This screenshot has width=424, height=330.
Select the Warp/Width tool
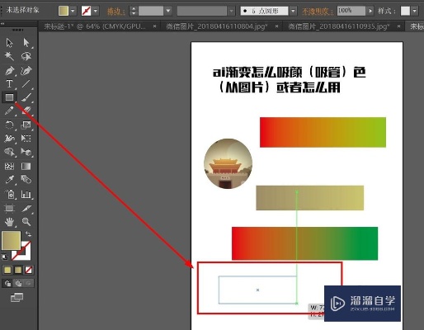[9, 138]
